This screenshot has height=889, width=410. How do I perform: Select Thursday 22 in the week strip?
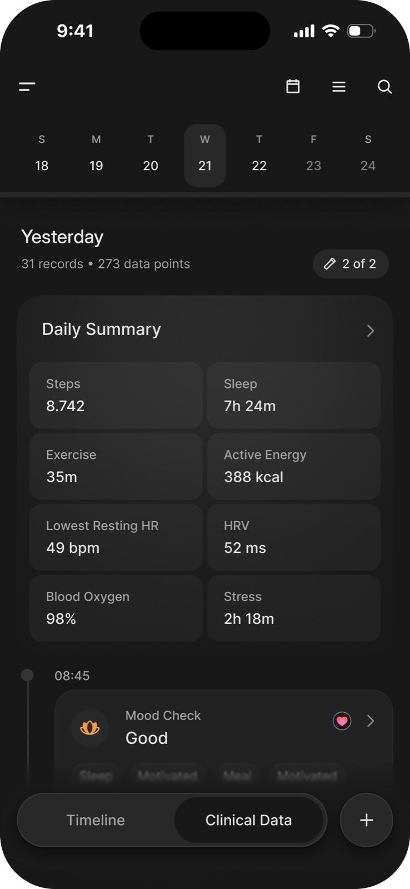[x=259, y=155]
